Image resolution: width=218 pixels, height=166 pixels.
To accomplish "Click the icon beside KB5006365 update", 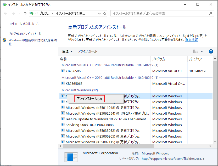I will pyautogui.click(x=63, y=136).
